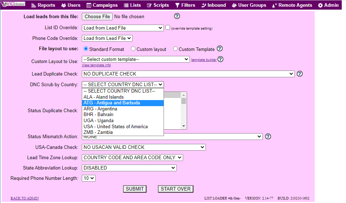Screen dimensions: 346x203
Task: Select the Custom layout radio button
Action: coord(133,49)
